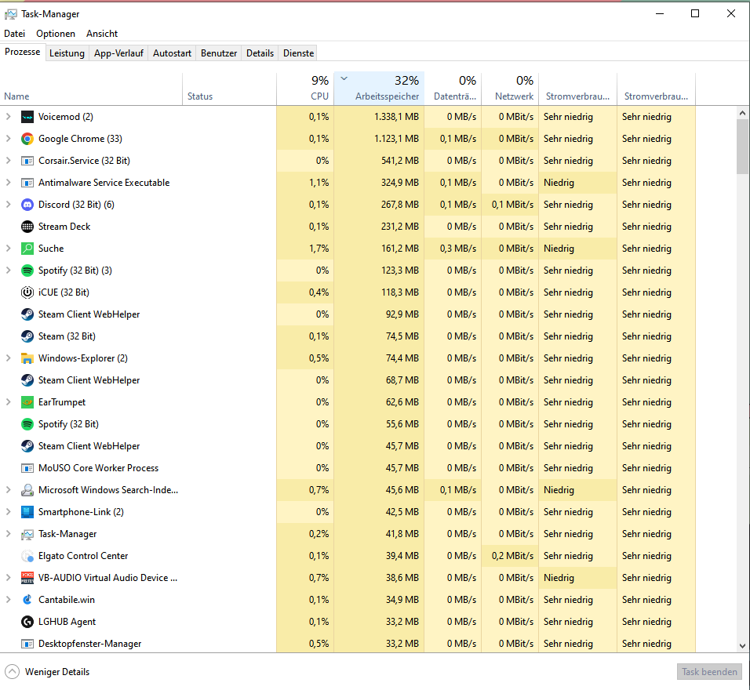Expand the Cantabile.win group
The height and width of the screenshot is (690, 750).
click(x=8, y=600)
